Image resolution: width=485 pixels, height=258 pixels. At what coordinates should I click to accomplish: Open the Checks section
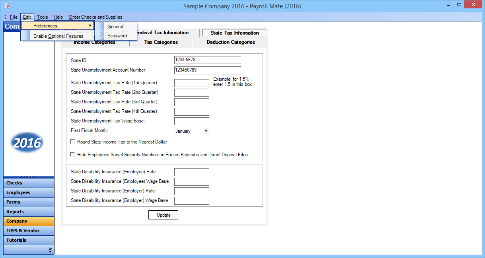pos(29,183)
